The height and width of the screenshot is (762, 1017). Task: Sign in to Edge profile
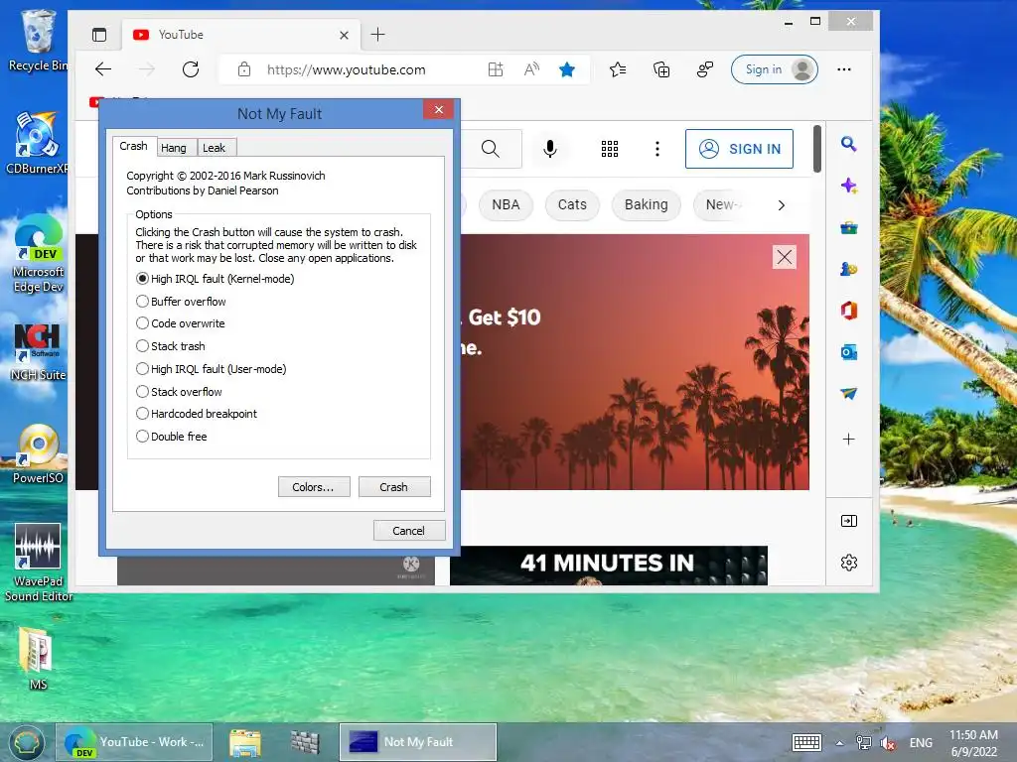pos(775,69)
